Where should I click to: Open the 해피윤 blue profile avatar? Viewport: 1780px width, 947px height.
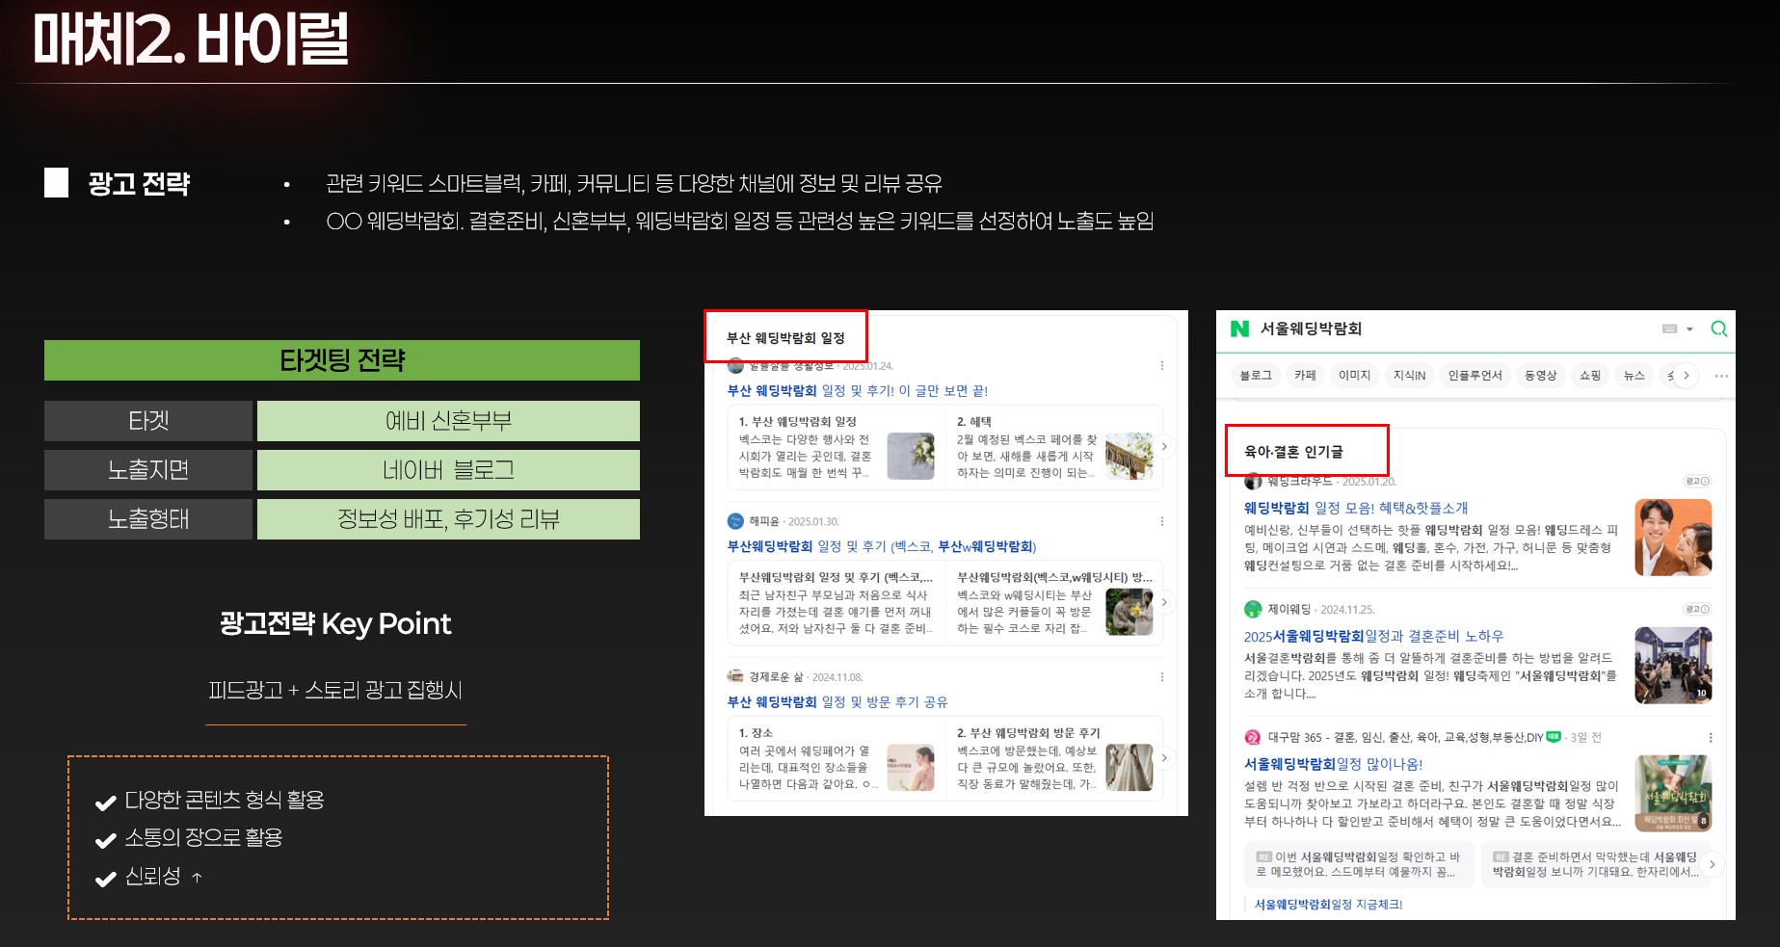(x=735, y=521)
